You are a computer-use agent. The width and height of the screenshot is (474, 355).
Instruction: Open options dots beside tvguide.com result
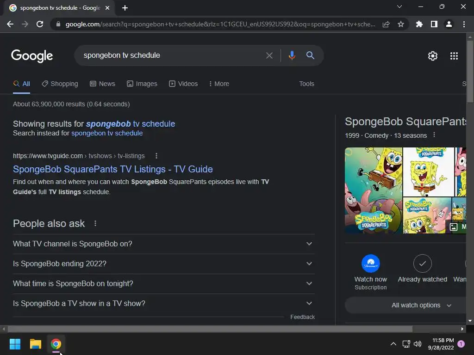tap(156, 156)
